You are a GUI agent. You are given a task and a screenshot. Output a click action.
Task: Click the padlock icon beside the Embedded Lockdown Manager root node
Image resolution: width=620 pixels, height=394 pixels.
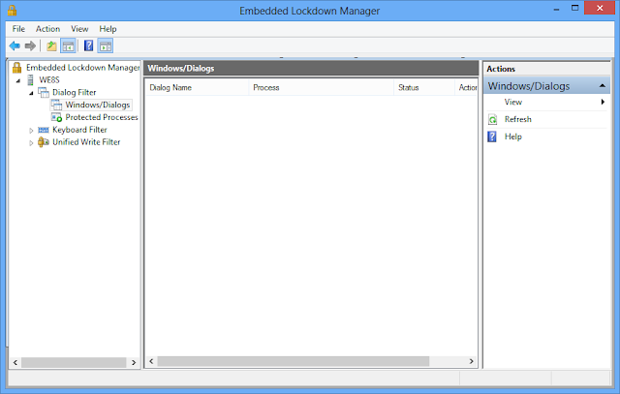click(x=16, y=68)
